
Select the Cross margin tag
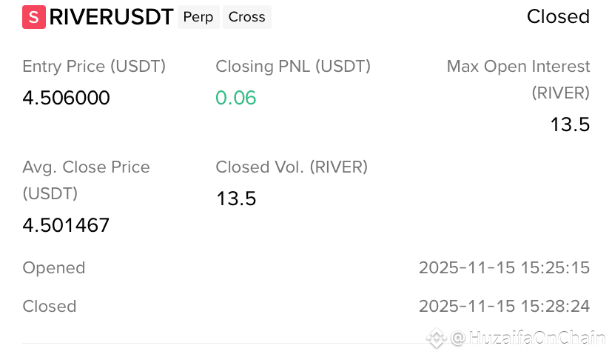[x=246, y=17]
